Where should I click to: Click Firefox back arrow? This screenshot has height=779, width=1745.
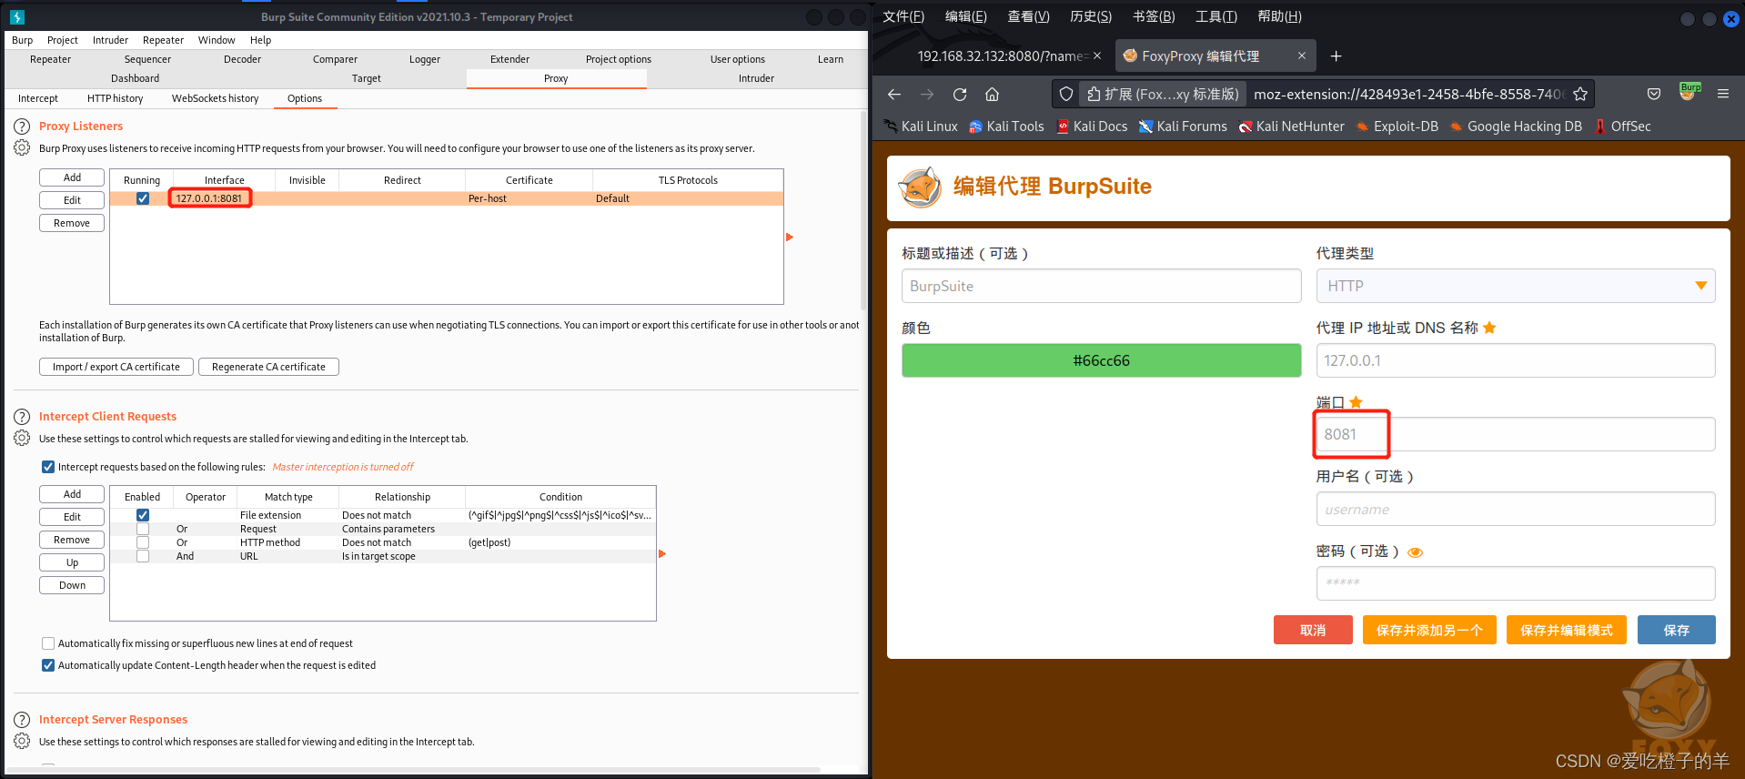[x=894, y=94]
